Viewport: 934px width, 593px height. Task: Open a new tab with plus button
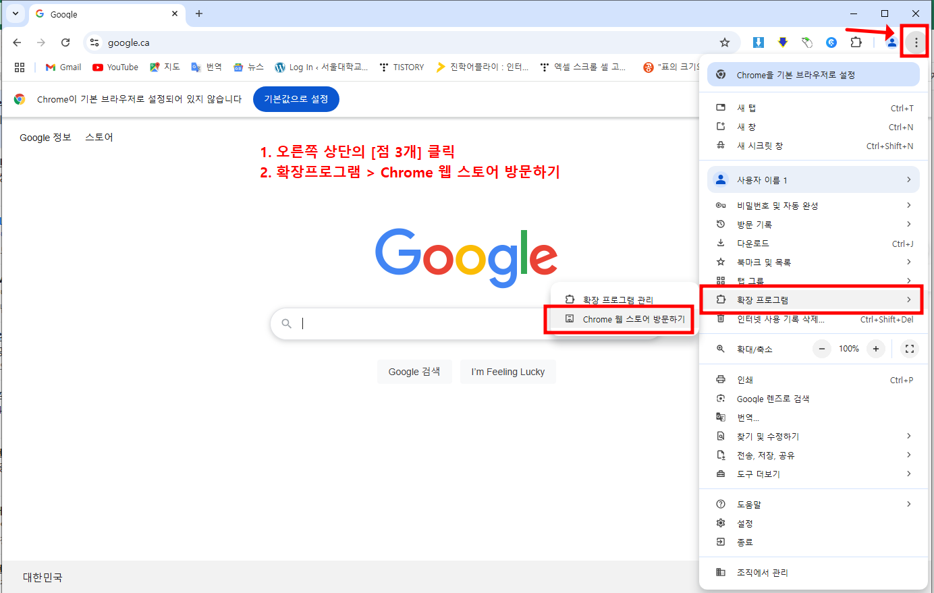tap(198, 13)
